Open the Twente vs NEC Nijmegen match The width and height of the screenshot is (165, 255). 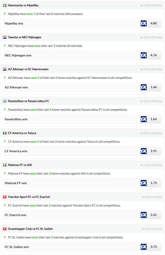(x=24, y=37)
